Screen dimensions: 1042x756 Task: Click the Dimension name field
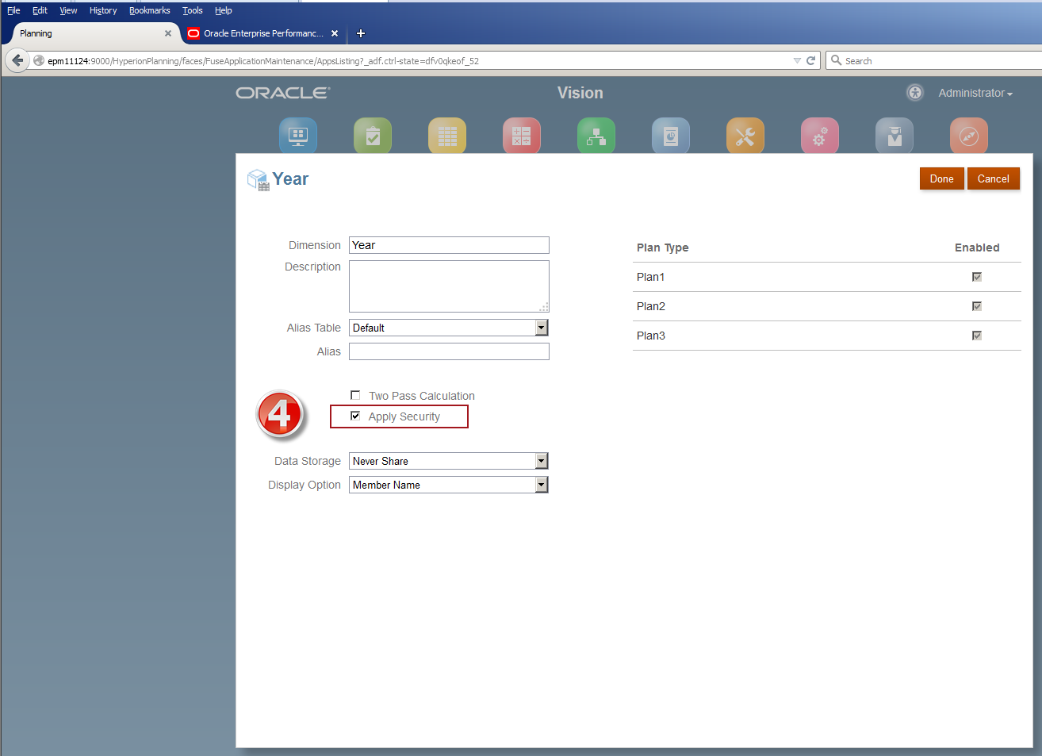[x=449, y=245]
